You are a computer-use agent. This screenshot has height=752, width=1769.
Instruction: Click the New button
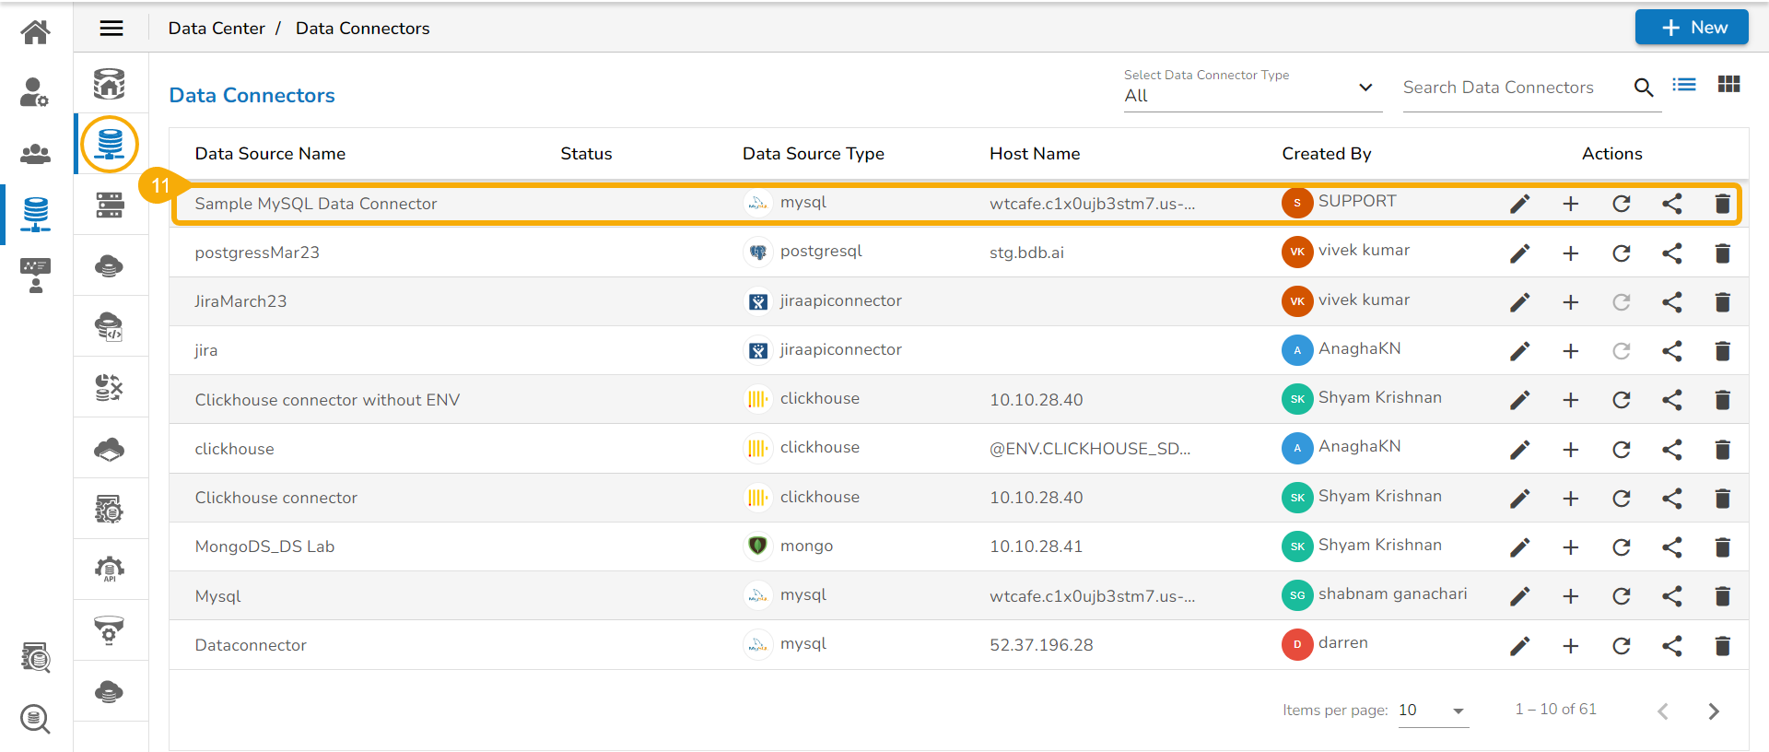1691,28
